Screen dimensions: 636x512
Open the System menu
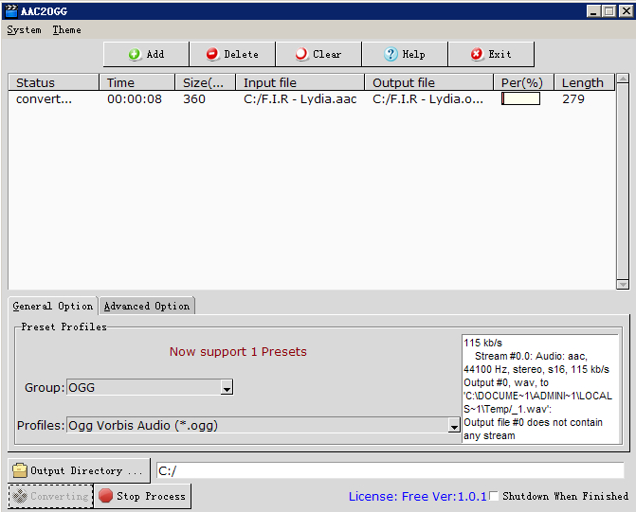click(24, 30)
